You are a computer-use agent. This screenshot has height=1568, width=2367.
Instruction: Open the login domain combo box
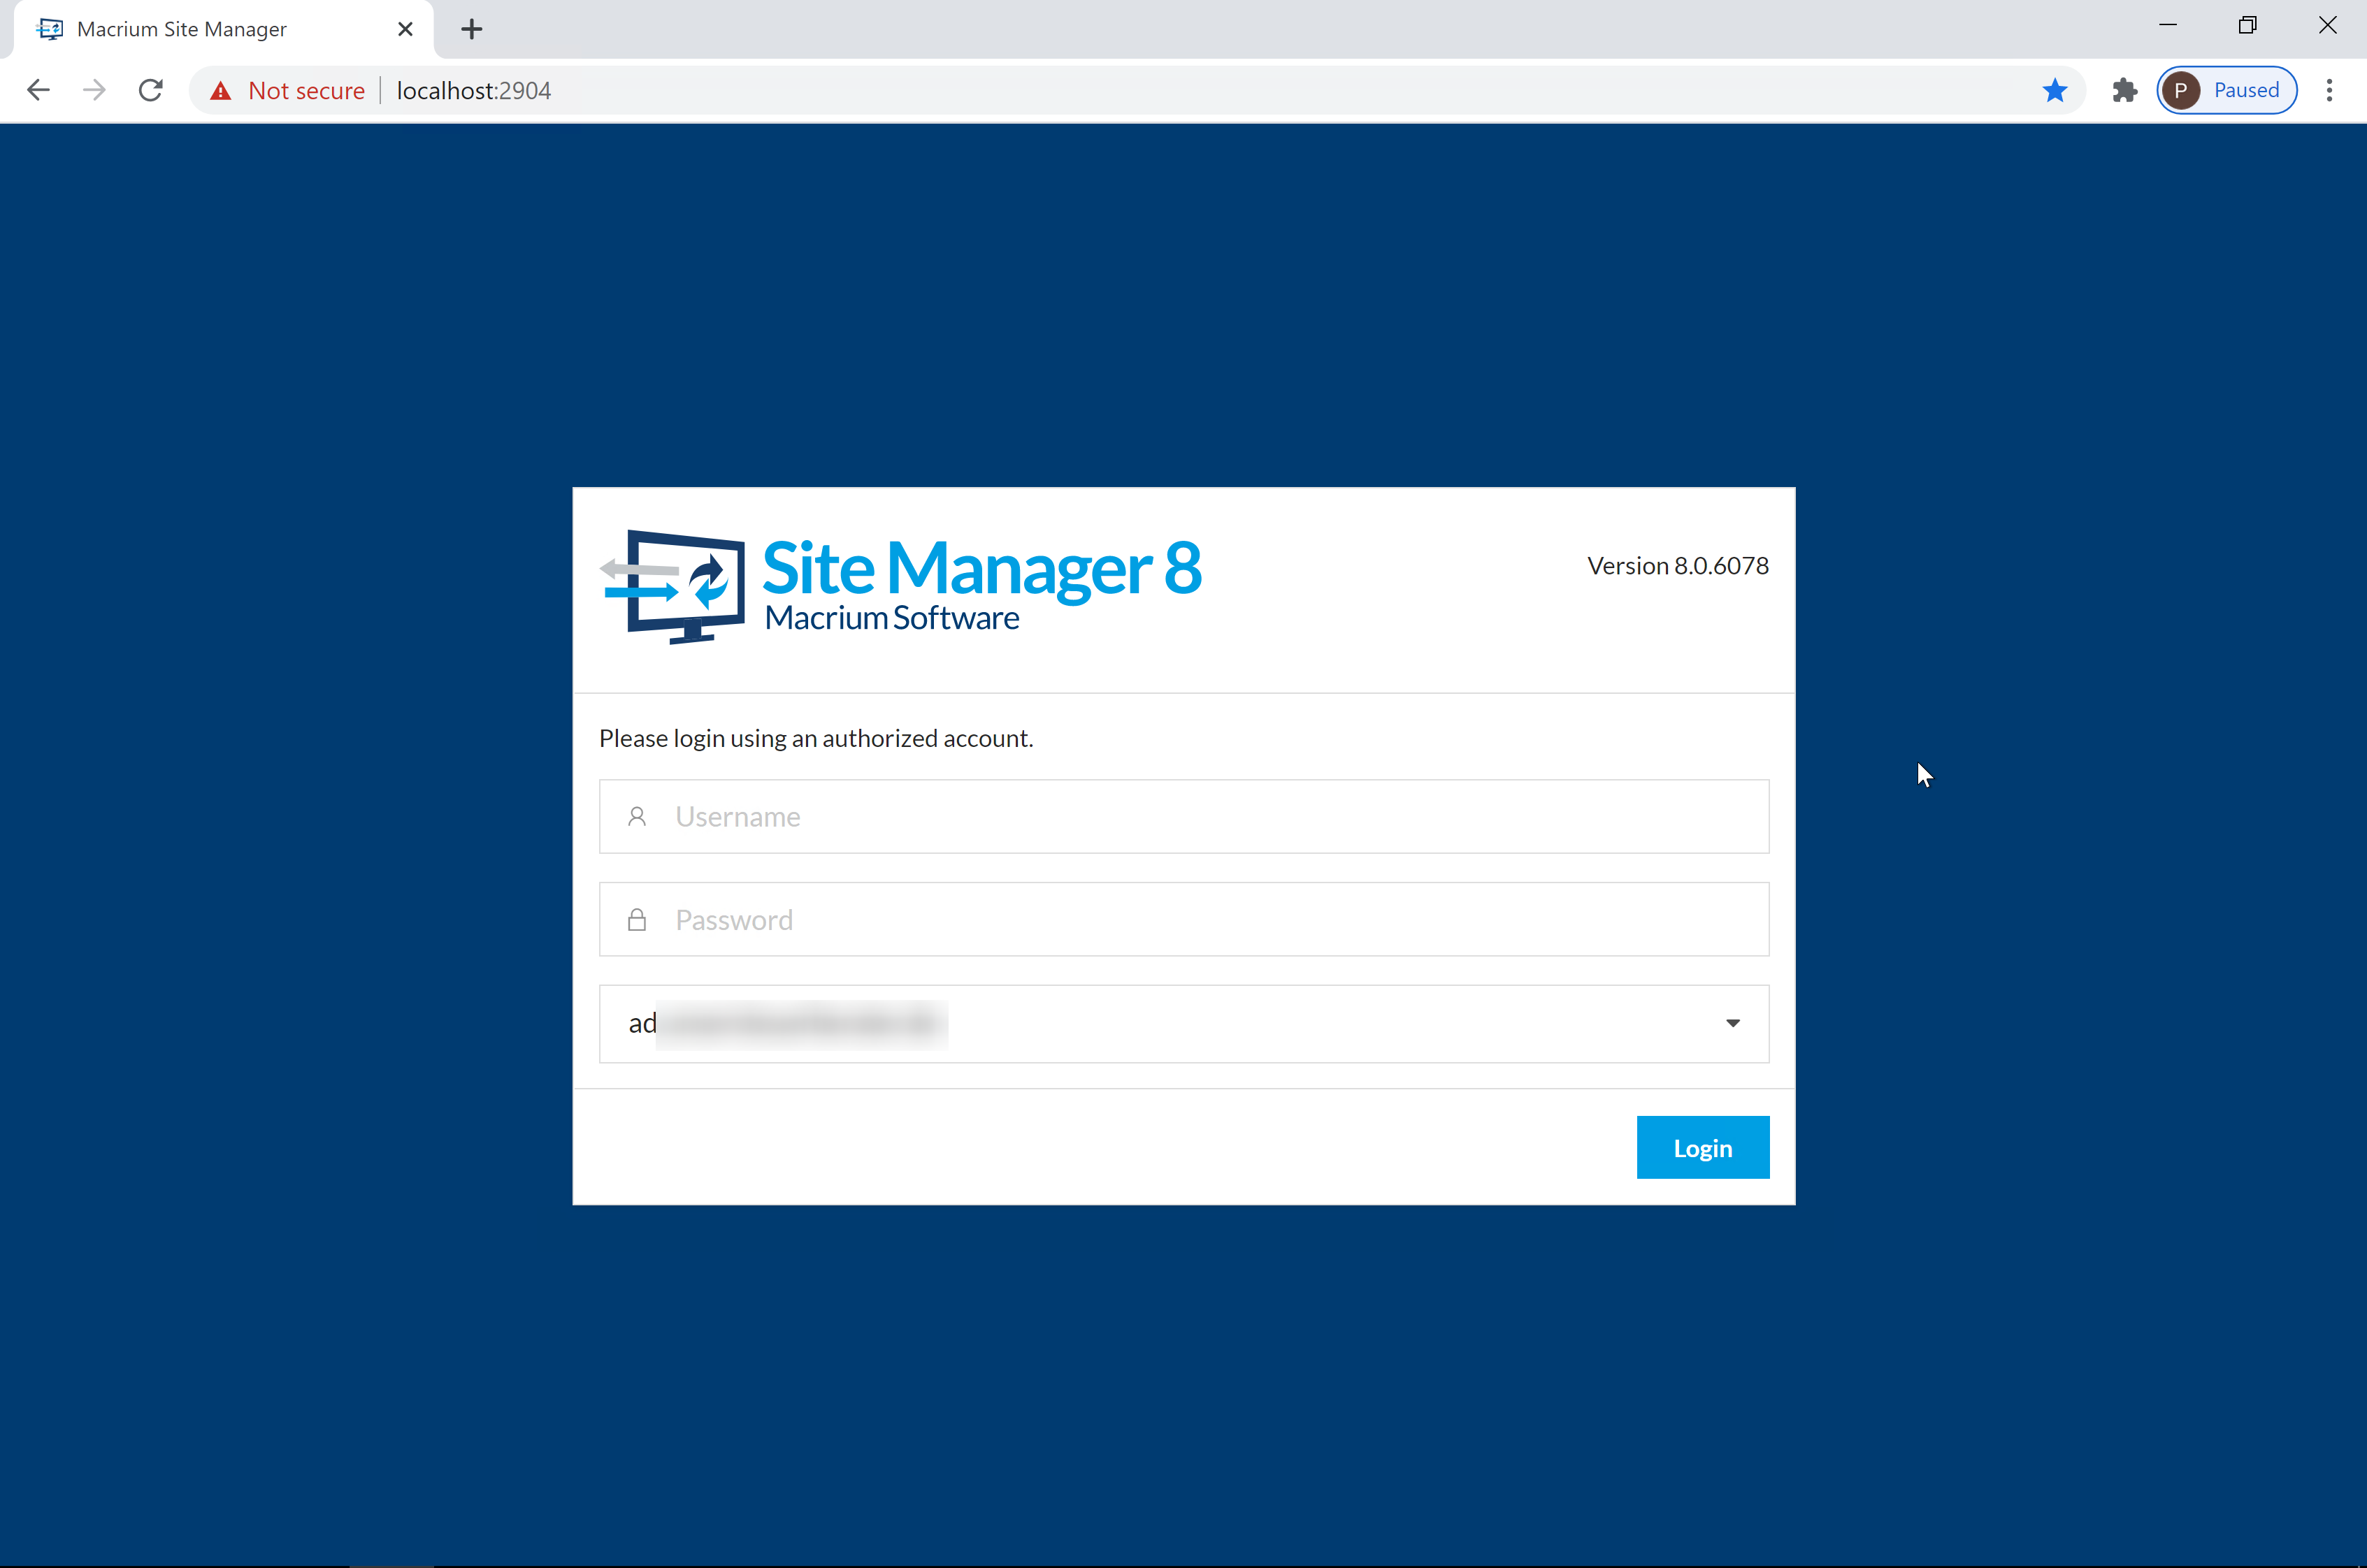[1181, 1023]
